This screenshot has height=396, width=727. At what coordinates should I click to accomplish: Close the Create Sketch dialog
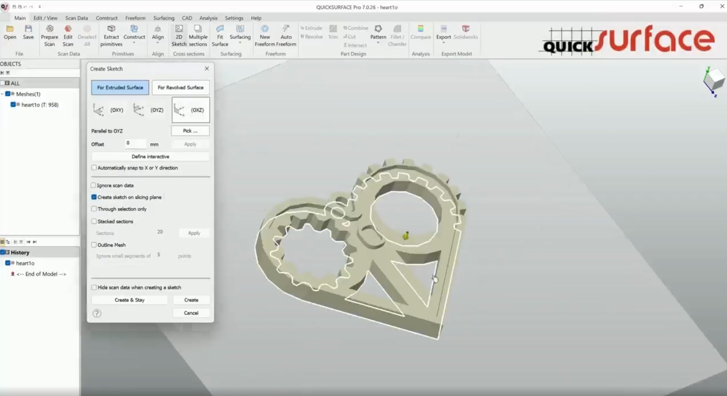coord(207,69)
